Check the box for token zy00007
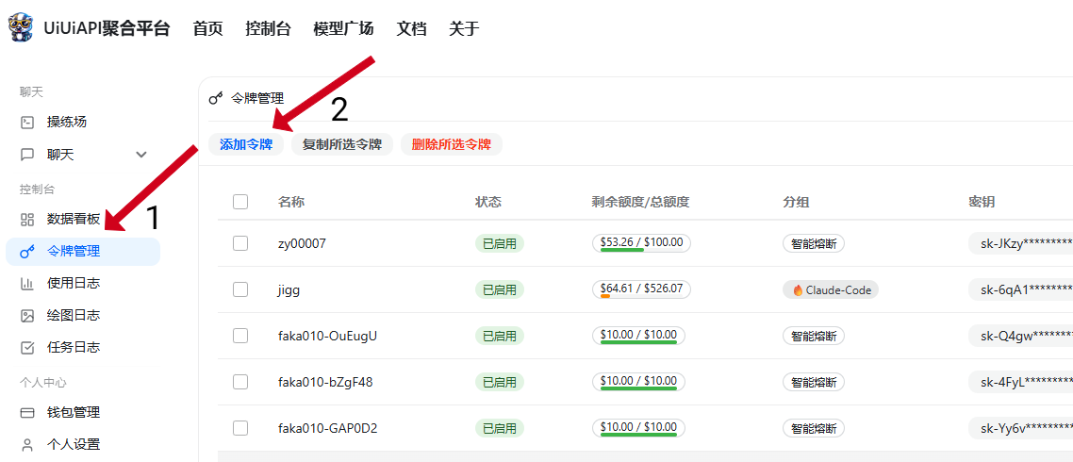1073x462 pixels. tap(240, 243)
